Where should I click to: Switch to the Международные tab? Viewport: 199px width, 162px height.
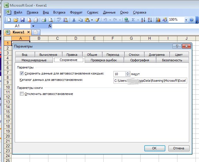point(34,60)
